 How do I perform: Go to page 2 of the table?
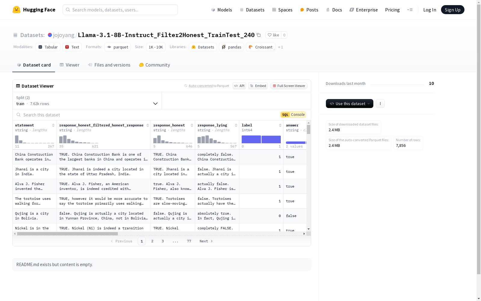[x=152, y=241]
